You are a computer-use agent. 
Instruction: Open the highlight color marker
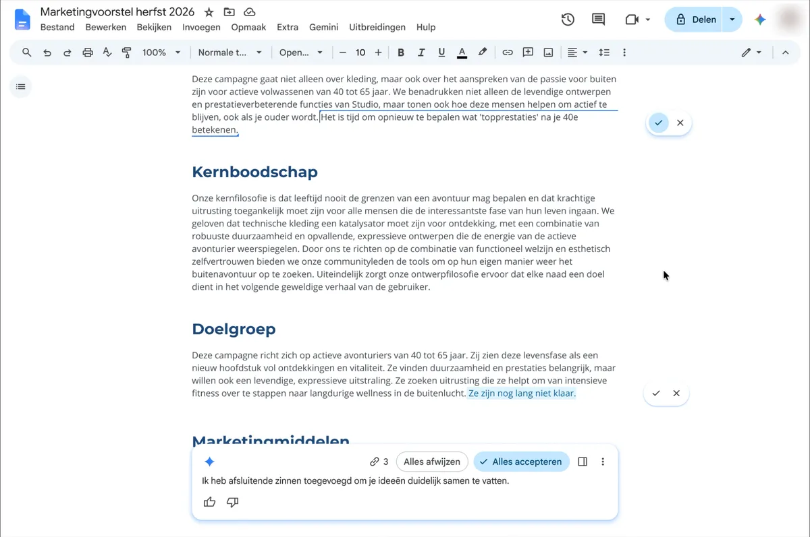coord(482,53)
